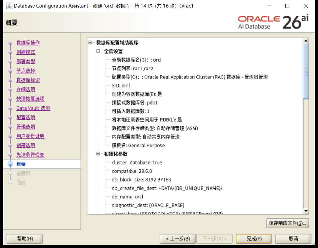Go back with the 上一步(B) button
Viewport: 318px width, 248px height.
click(178, 239)
